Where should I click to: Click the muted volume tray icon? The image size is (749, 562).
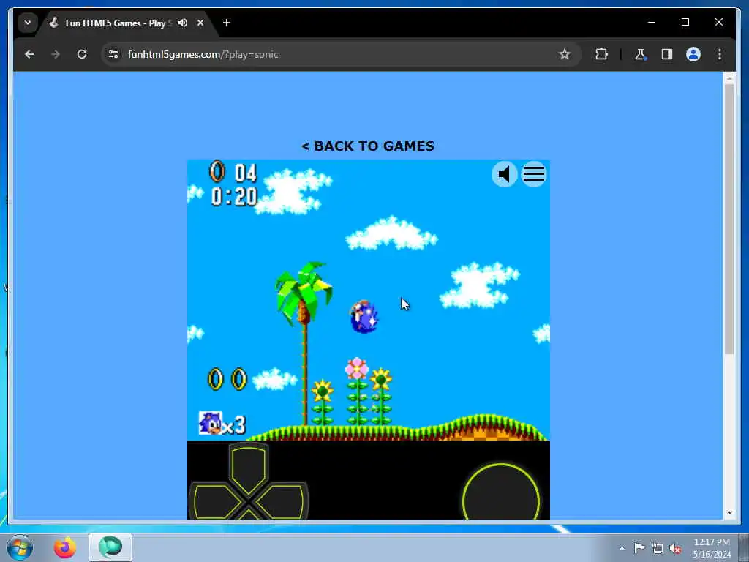tap(675, 549)
